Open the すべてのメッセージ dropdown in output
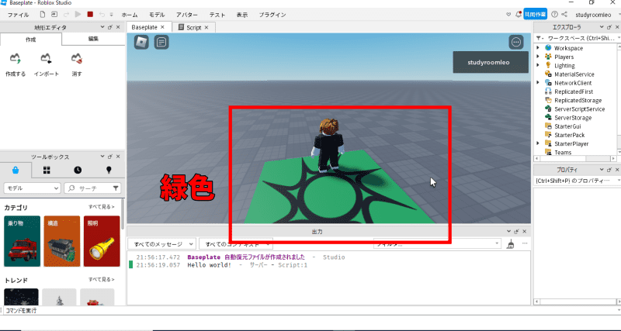This screenshot has height=331, width=621. [162, 244]
